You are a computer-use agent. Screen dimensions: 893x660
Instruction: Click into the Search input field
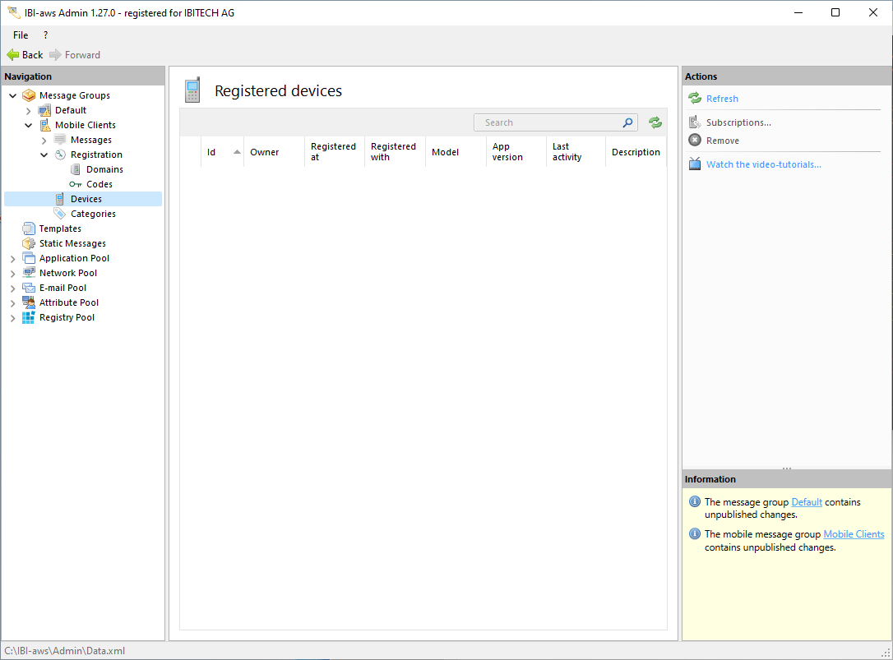(x=547, y=122)
